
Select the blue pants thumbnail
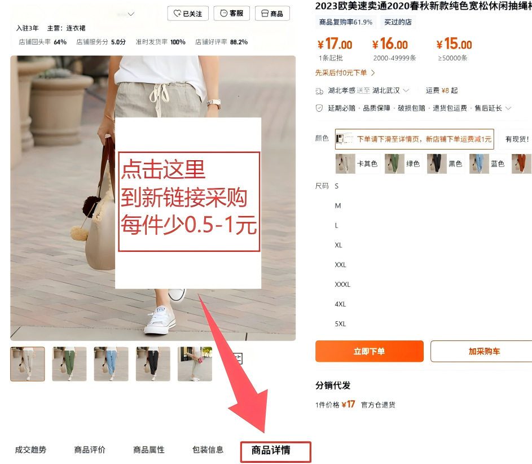111,364
